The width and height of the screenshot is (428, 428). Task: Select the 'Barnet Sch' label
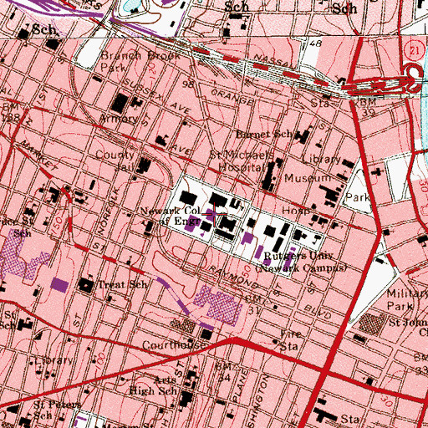point(265,135)
